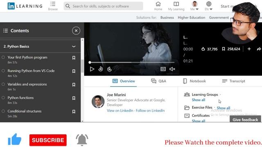Open Joe Marini instructor name
This screenshot has height=147, width=262.
click(116, 95)
